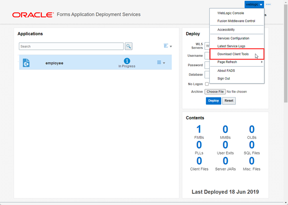Click the In Progress info icon

(127, 61)
